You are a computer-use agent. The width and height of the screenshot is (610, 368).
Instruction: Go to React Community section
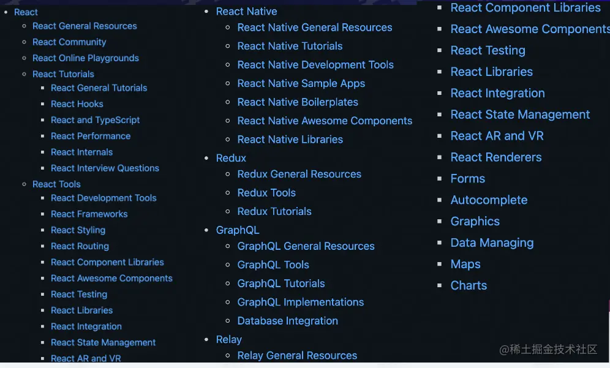(x=69, y=42)
